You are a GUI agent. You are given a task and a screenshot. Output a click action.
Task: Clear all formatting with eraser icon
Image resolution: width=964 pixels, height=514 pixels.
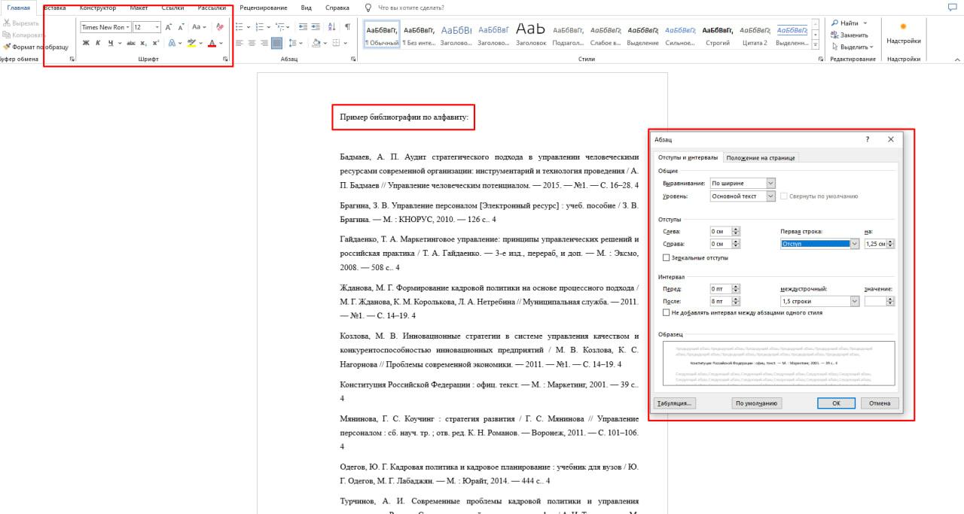tap(220, 27)
